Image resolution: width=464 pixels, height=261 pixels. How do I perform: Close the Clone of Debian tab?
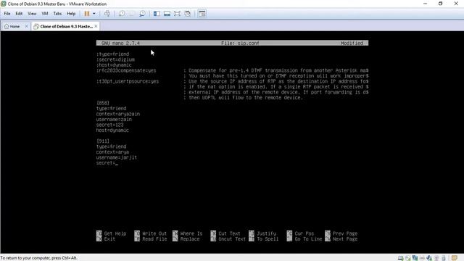tap(96, 26)
